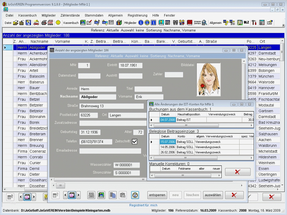Click the wrench and screwdriver tools icon

[254, 23]
